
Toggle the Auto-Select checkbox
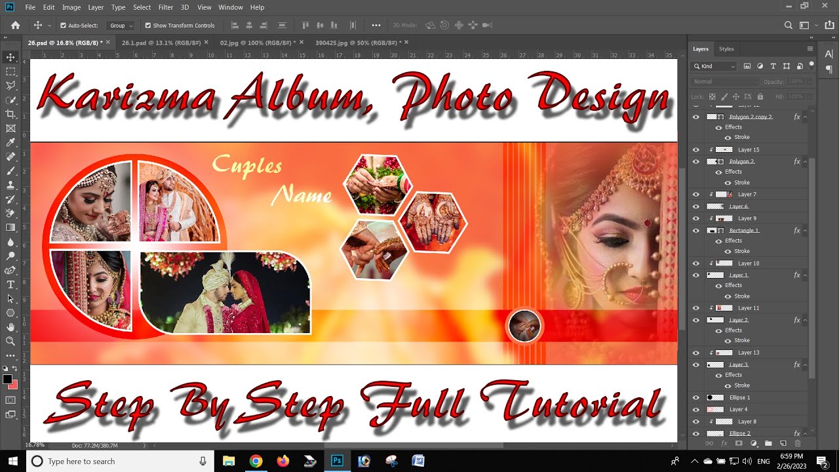tap(63, 26)
